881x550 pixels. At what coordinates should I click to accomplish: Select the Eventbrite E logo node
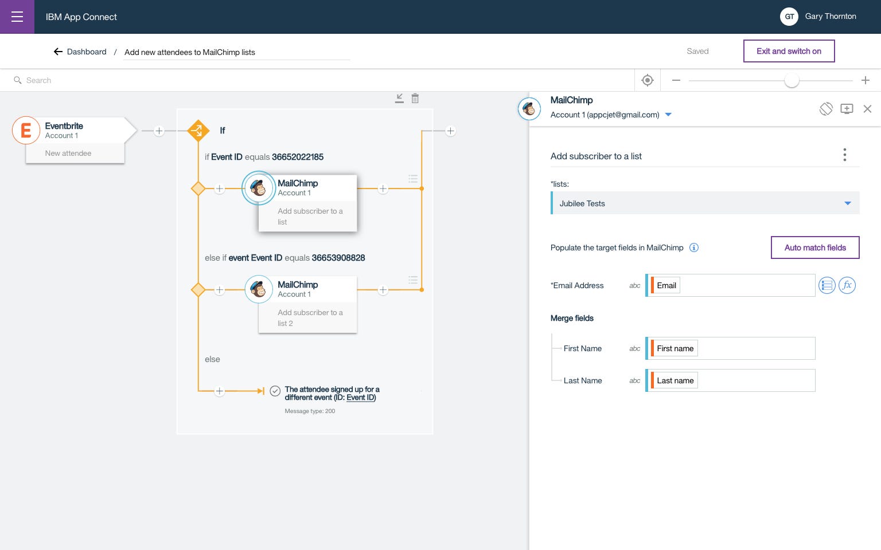[26, 130]
